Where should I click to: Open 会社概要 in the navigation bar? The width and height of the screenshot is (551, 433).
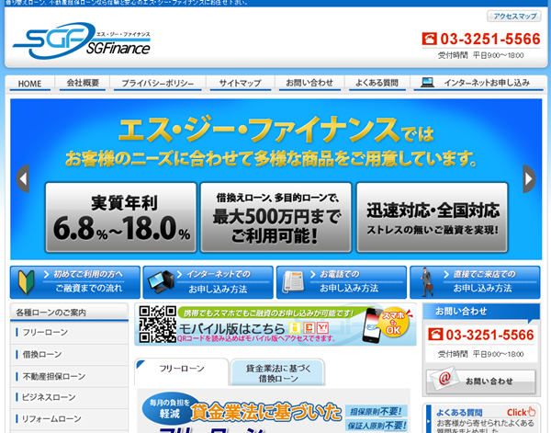coord(83,84)
